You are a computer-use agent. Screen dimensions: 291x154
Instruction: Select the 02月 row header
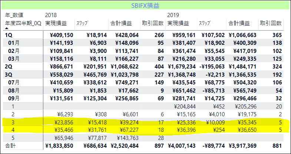coord(14,51)
